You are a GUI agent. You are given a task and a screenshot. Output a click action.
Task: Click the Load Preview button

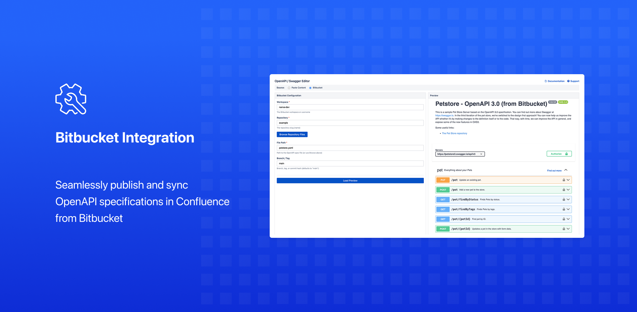[350, 180]
